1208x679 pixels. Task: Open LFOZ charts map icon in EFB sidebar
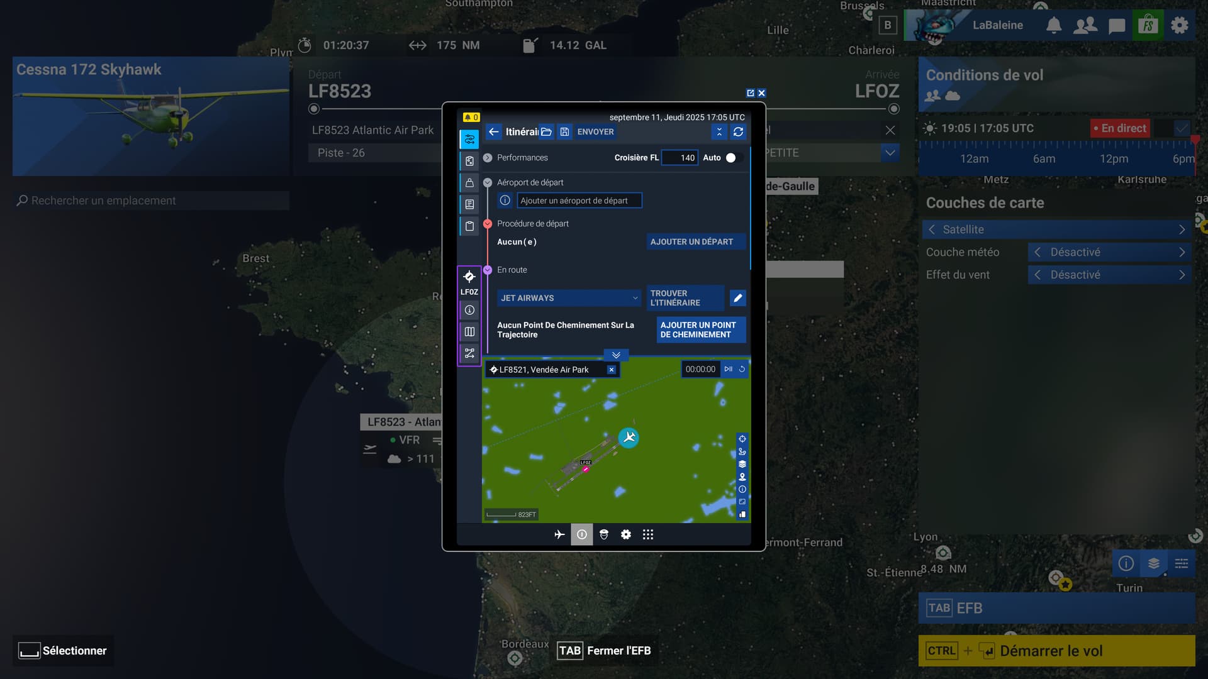coord(469,331)
